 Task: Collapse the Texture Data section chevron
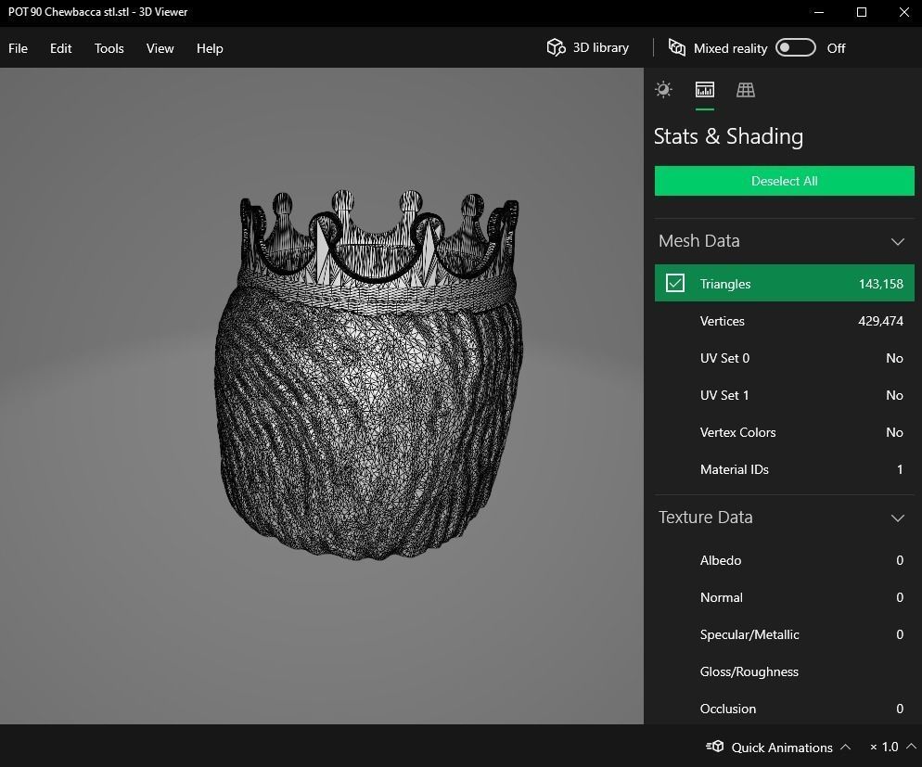click(x=897, y=518)
